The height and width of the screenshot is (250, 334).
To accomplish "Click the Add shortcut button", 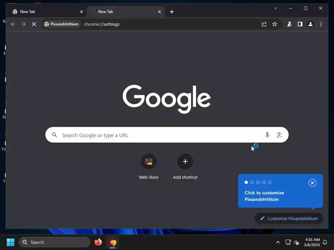I will [x=185, y=167].
